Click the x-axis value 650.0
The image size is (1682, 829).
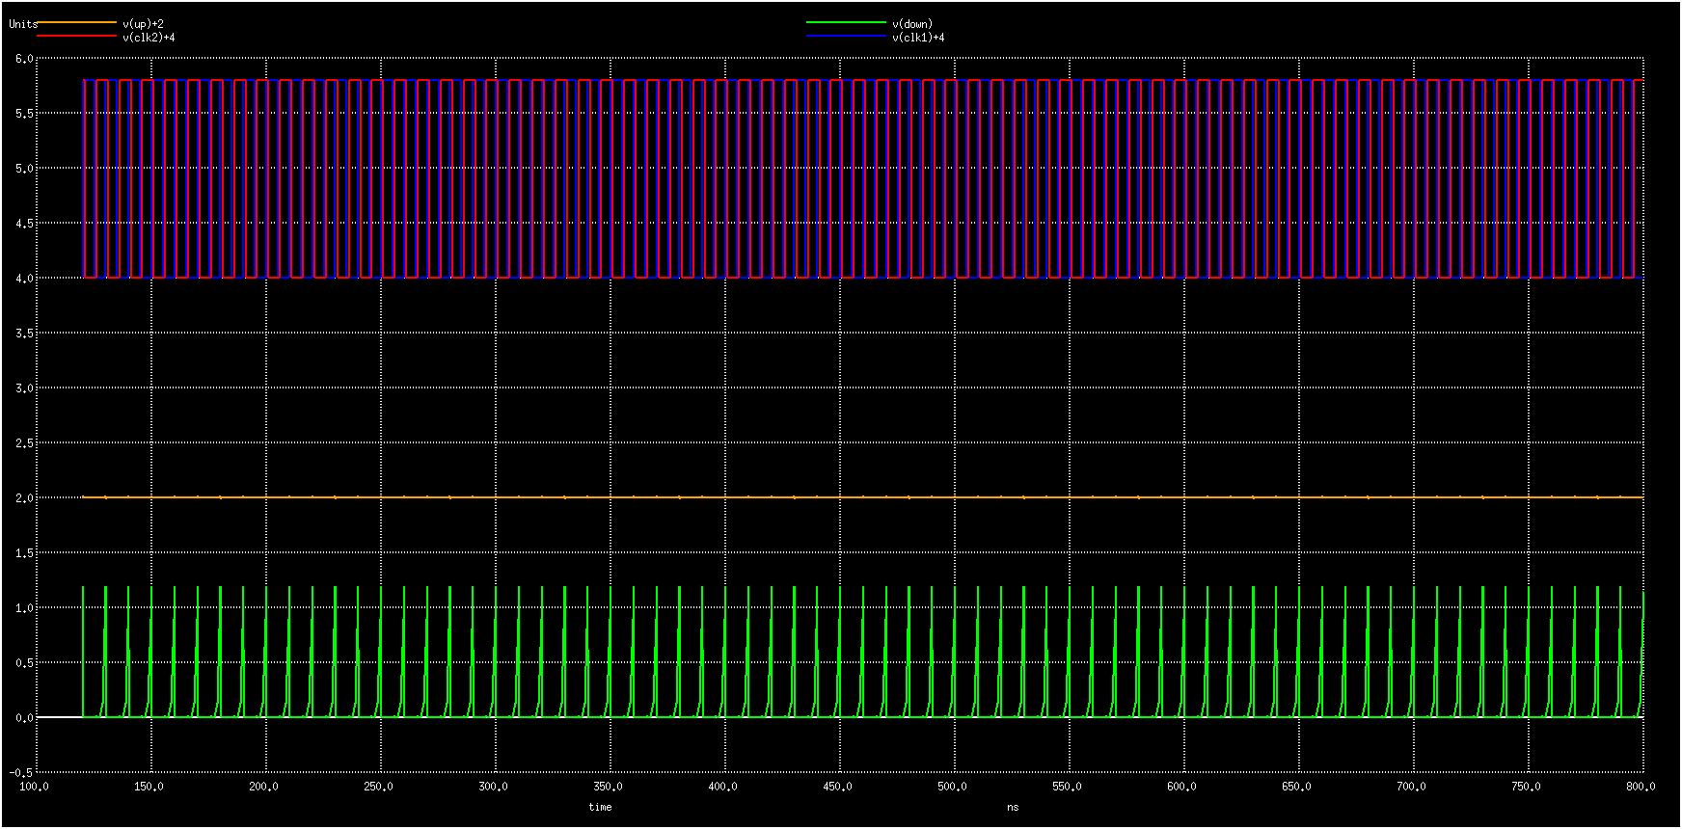click(1296, 787)
